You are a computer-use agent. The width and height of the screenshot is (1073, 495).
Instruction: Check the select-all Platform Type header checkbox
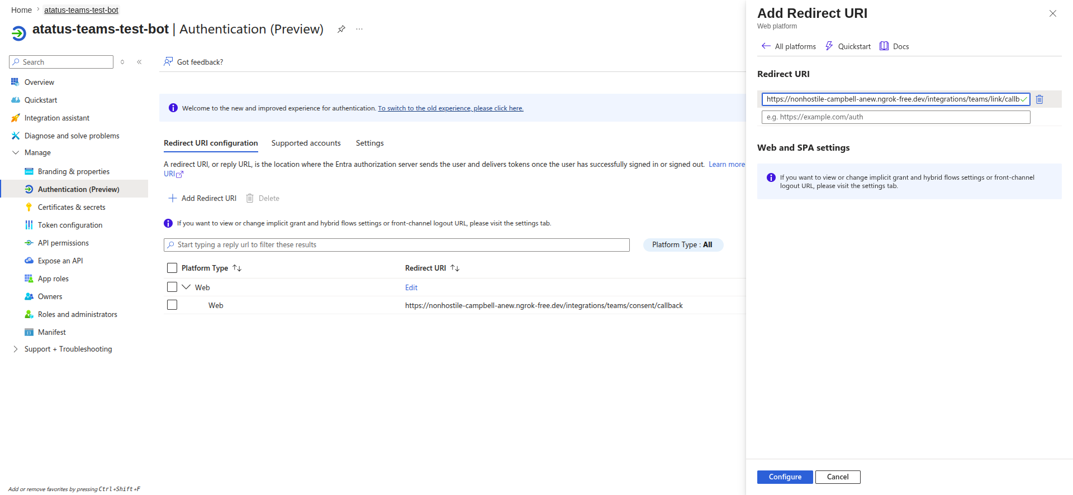[172, 268]
